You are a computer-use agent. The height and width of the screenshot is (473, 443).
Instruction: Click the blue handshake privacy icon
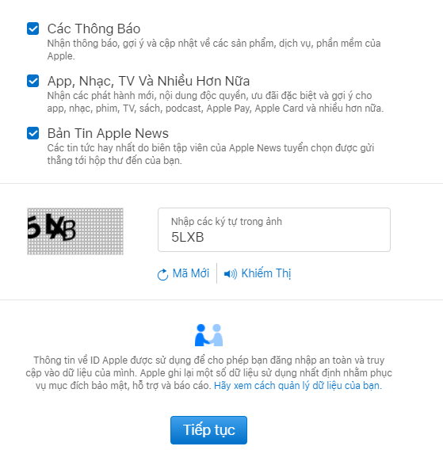[x=209, y=335]
